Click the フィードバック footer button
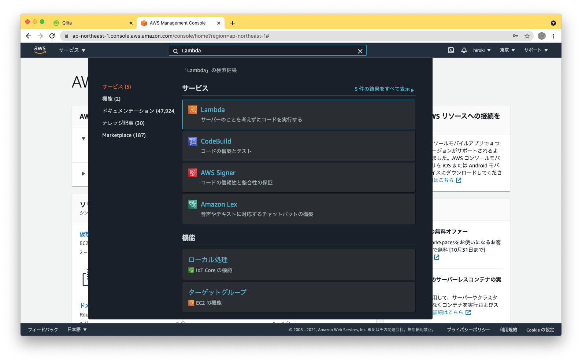This screenshot has height=363, width=582. (43, 330)
